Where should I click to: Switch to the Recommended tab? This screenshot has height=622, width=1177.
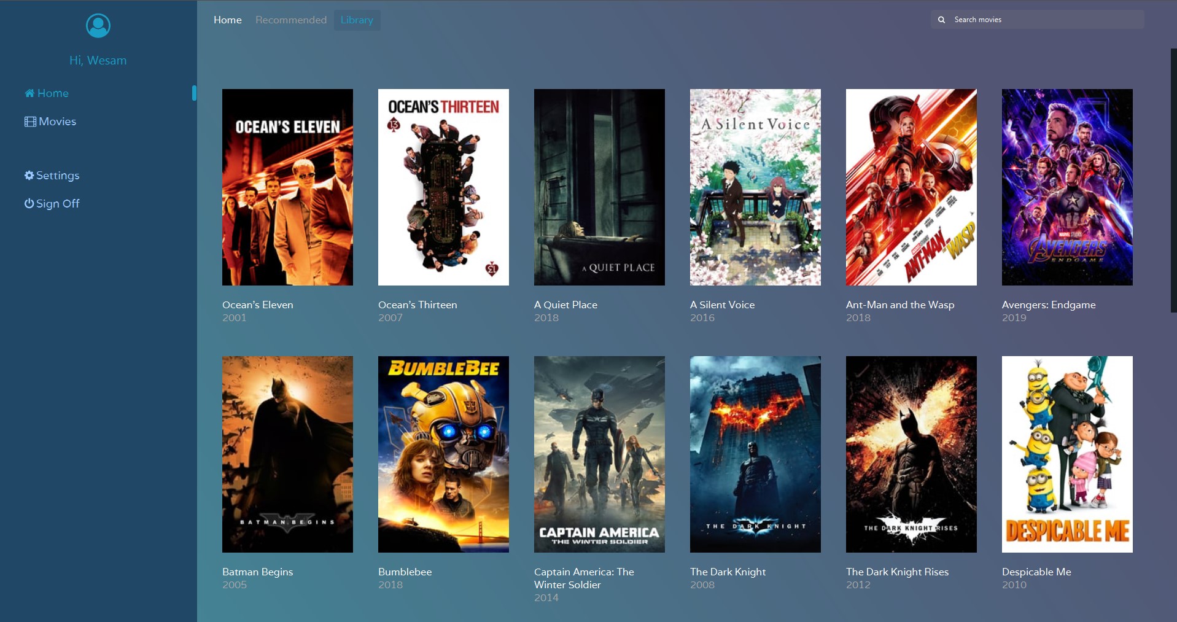(291, 20)
